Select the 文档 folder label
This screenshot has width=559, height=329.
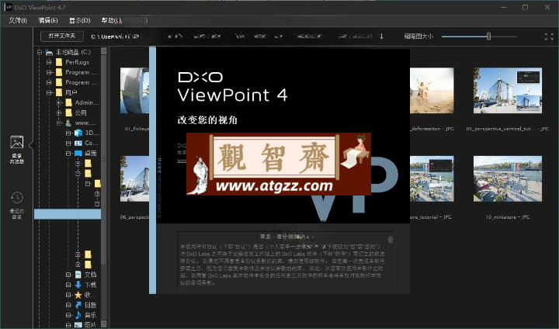(x=91, y=275)
